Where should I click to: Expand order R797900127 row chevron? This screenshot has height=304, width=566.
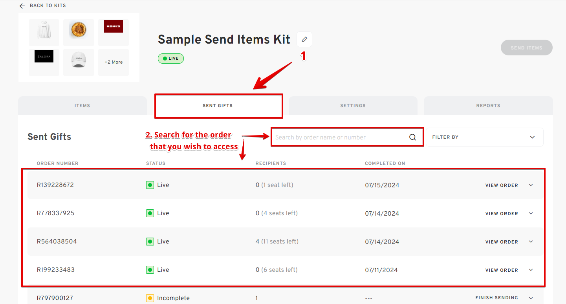(531, 298)
